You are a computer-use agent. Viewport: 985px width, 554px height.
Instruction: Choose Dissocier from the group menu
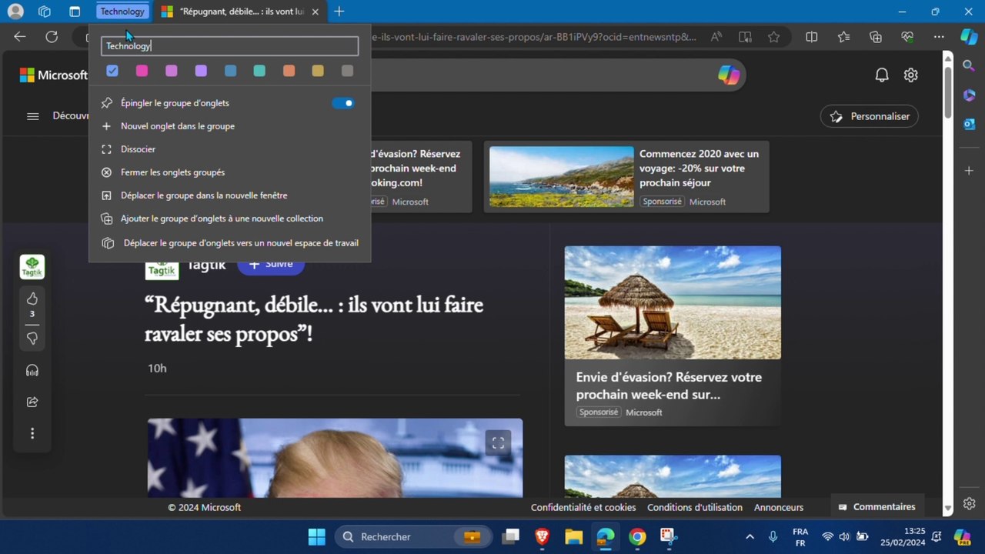point(229,149)
